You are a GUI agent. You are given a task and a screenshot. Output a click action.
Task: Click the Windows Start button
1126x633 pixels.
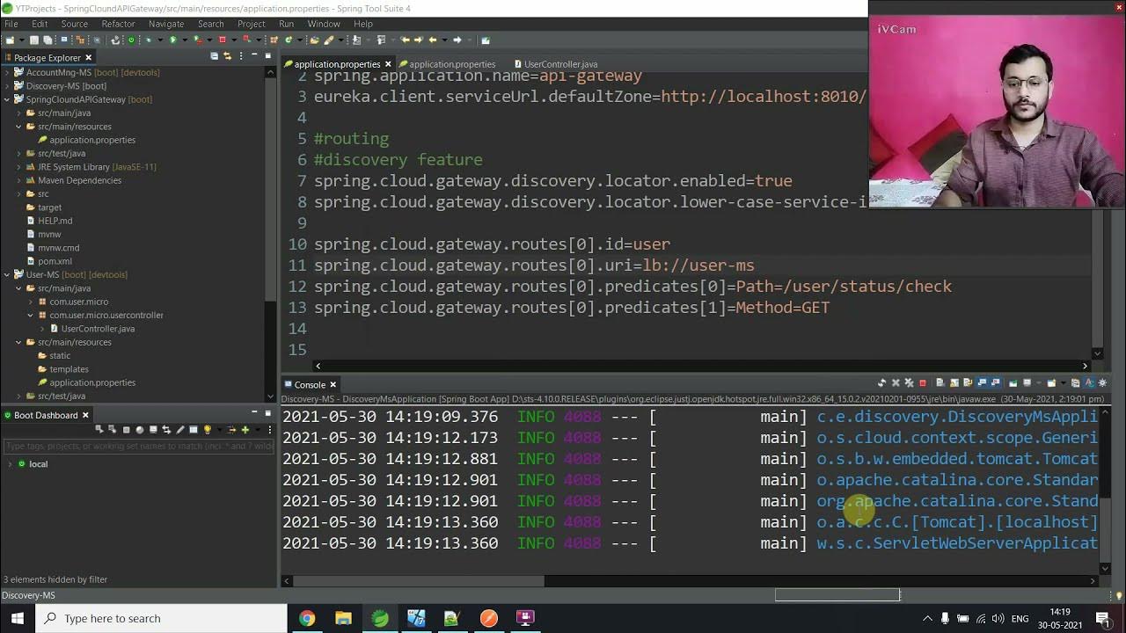coord(18,618)
